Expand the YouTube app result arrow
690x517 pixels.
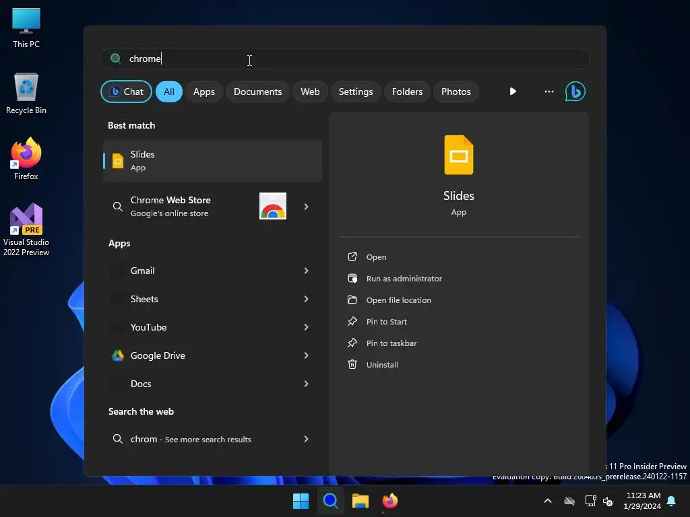pos(307,327)
